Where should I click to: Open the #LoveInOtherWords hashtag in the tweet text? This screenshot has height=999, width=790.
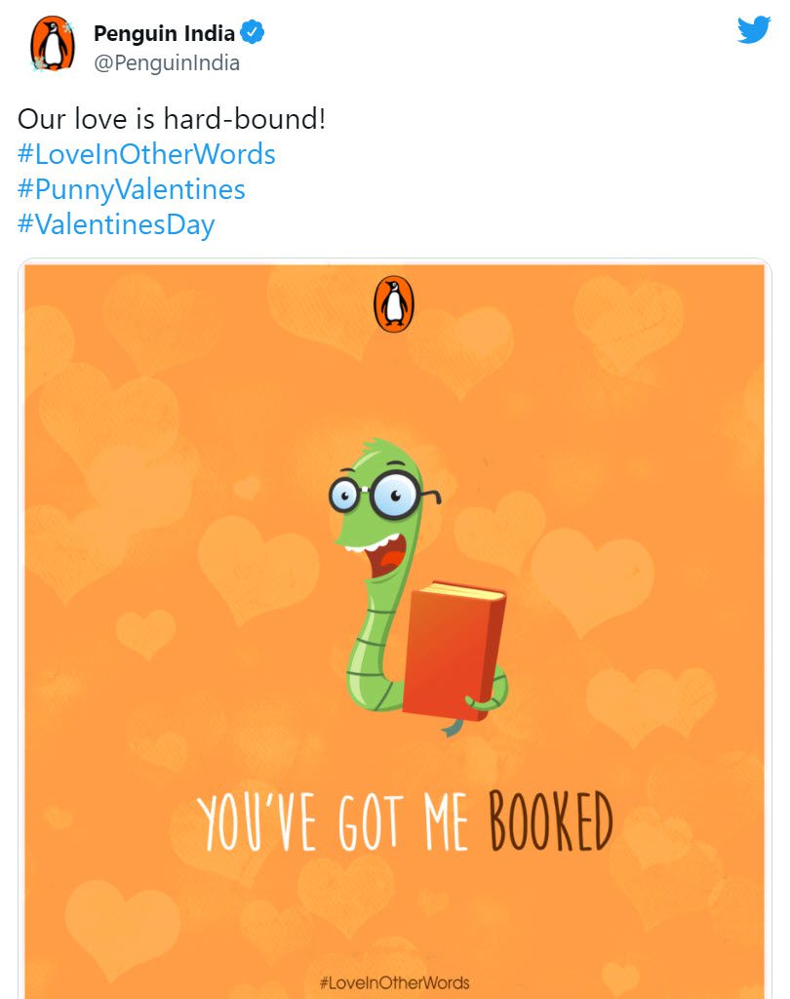[146, 154]
